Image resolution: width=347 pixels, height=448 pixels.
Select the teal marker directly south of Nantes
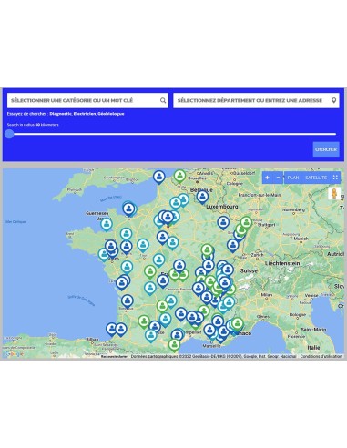pos(127,268)
